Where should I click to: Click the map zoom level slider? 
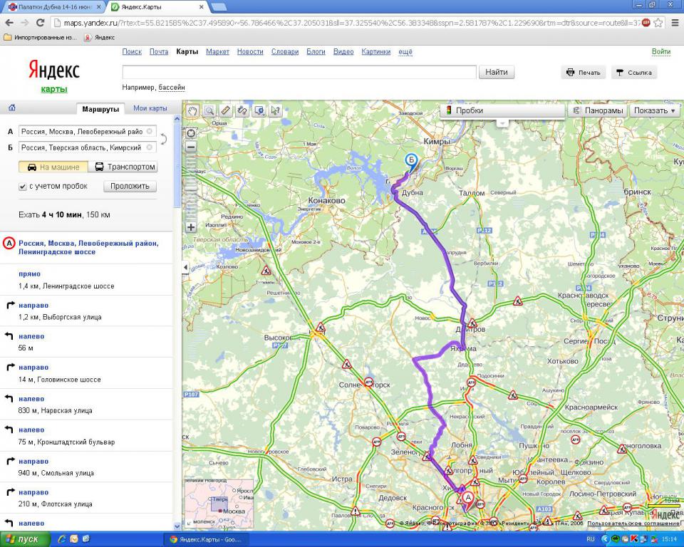(191, 187)
